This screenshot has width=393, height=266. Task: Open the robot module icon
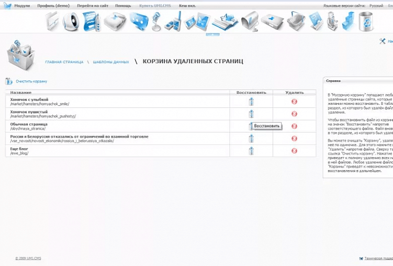pyautogui.click(x=332, y=22)
